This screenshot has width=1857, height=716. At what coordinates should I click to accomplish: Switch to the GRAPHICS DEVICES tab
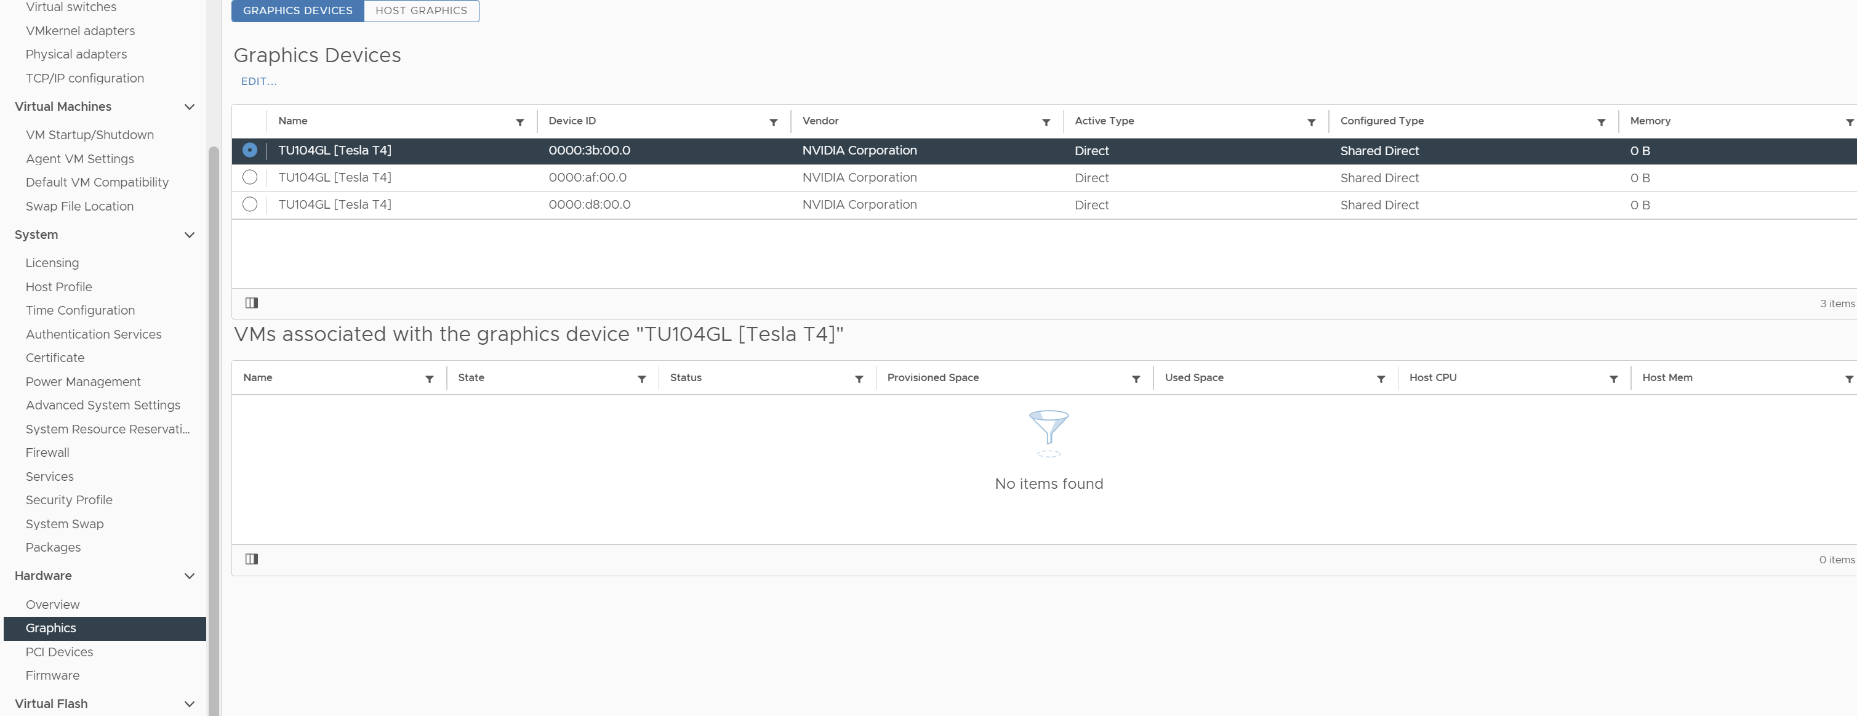pyautogui.click(x=297, y=10)
